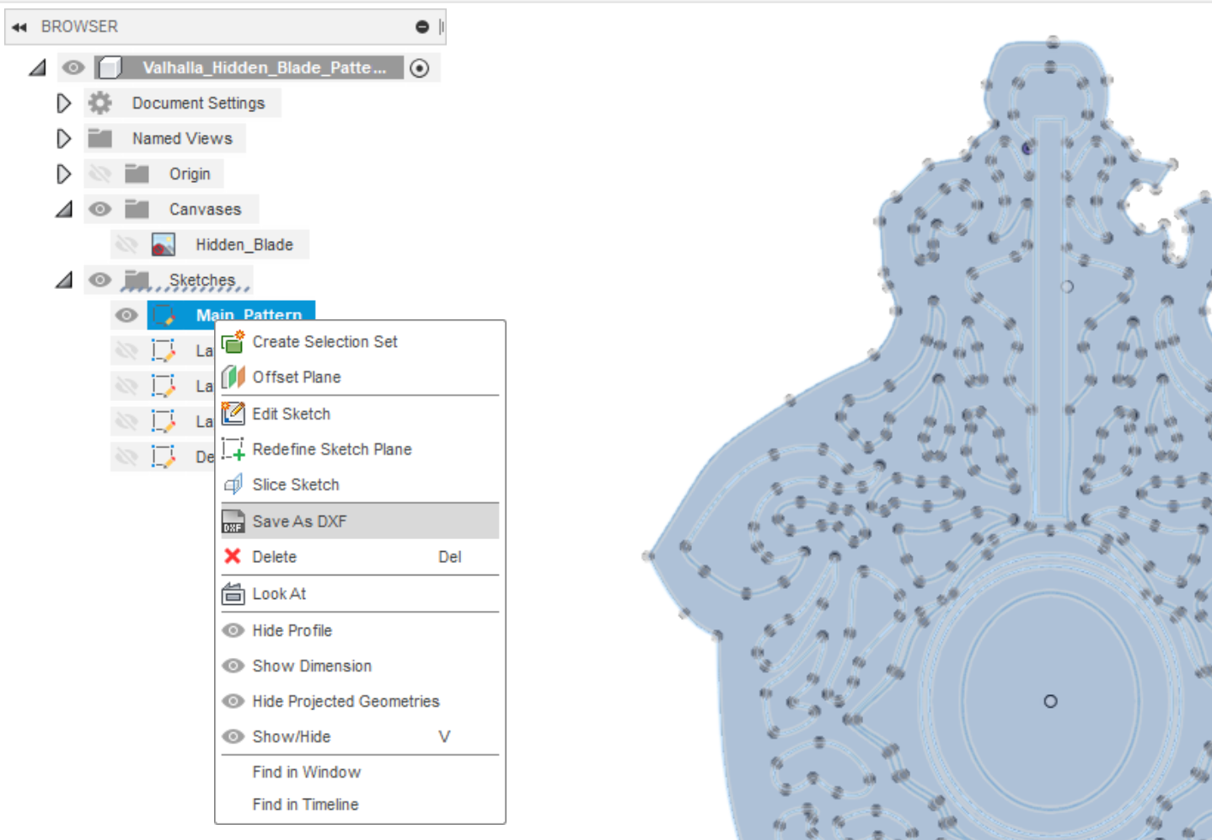Click the eye icon beside Hide Profile

233,630
